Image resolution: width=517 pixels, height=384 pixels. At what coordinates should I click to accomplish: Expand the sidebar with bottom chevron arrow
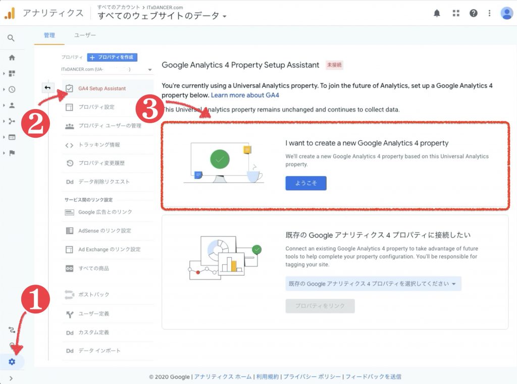(x=11, y=378)
